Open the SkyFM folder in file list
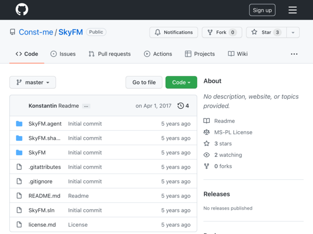This screenshot has height=234, width=313. click(37, 153)
